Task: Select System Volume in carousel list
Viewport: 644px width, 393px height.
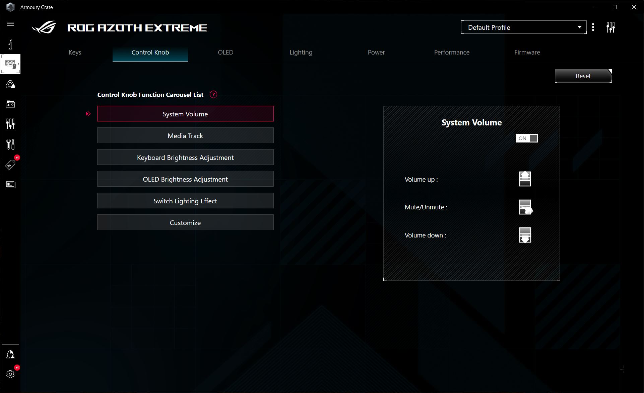Action: point(185,114)
